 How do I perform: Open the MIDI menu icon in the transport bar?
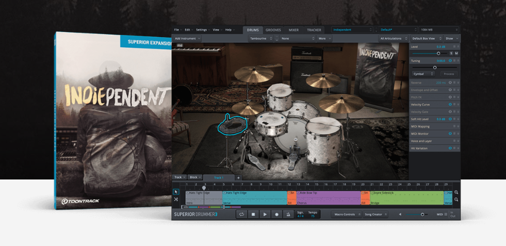click(x=446, y=215)
